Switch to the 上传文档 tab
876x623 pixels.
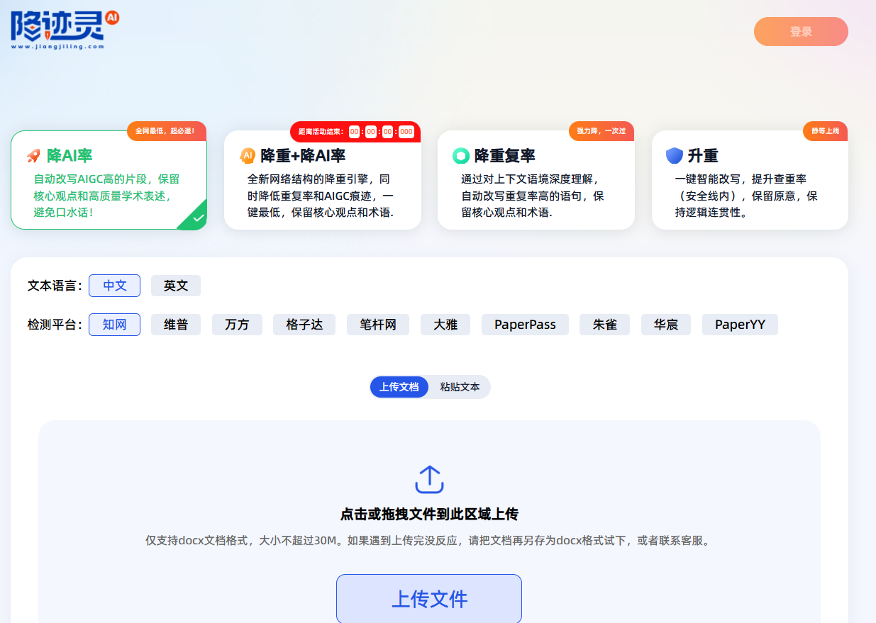tap(399, 387)
